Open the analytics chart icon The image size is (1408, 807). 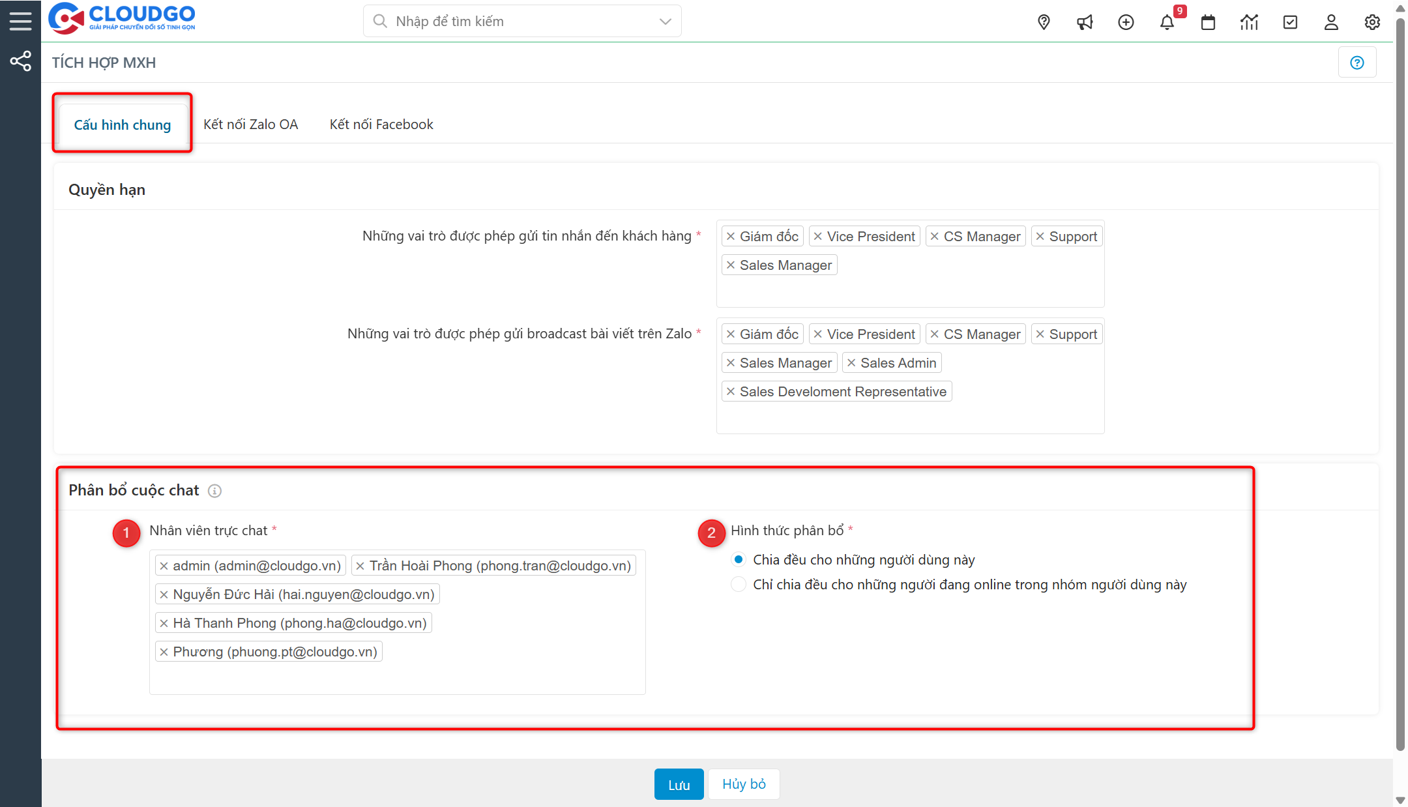(1250, 22)
